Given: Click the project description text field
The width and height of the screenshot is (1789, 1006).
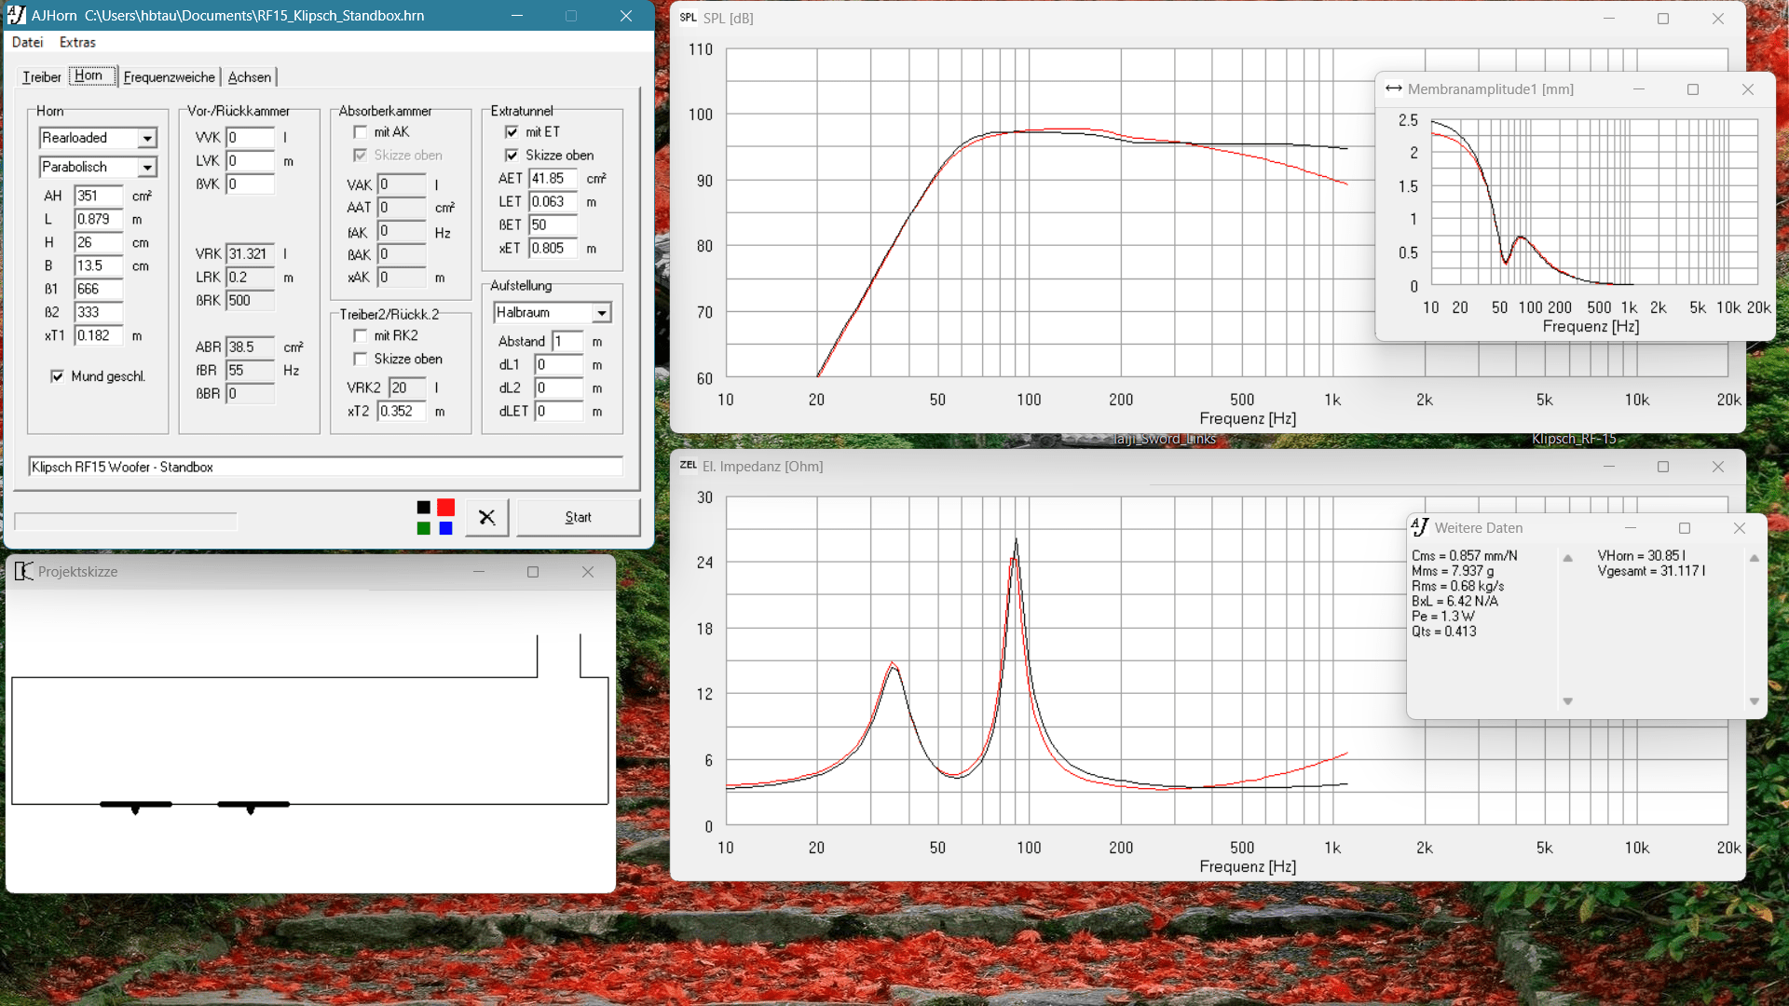Looking at the screenshot, I should [325, 467].
